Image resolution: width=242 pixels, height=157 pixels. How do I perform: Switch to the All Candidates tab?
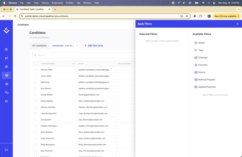(39, 45)
